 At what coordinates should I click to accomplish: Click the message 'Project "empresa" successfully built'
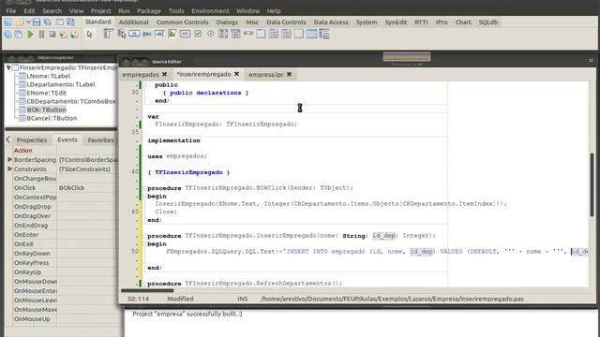point(187,314)
